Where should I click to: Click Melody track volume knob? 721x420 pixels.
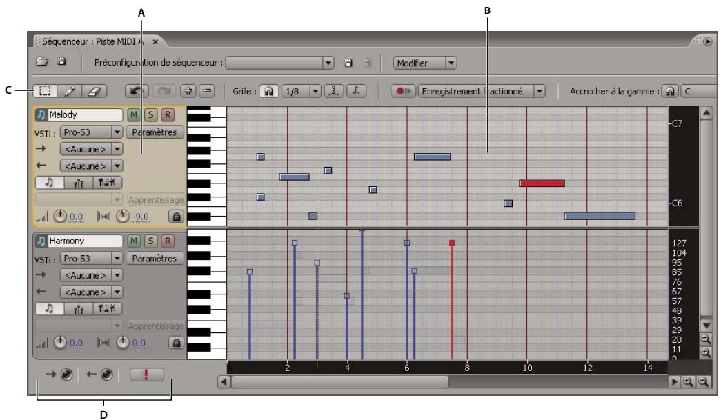pos(60,216)
